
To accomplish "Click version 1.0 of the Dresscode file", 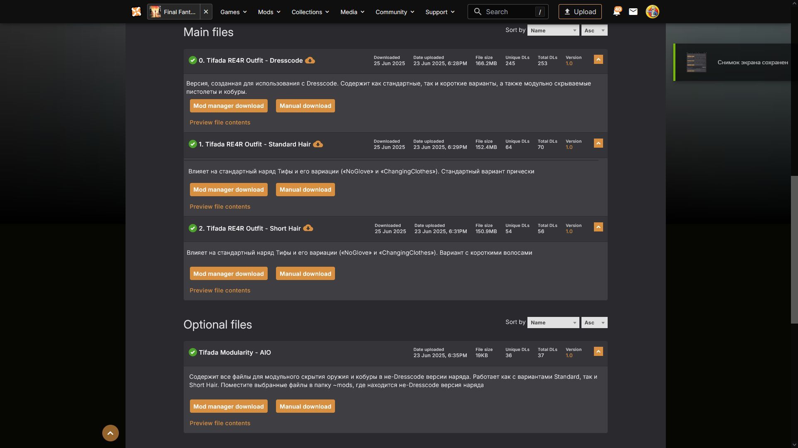I will 569,63.
